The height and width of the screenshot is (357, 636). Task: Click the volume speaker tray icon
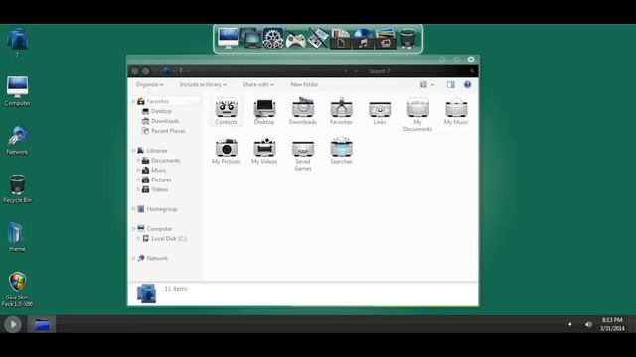point(588,324)
